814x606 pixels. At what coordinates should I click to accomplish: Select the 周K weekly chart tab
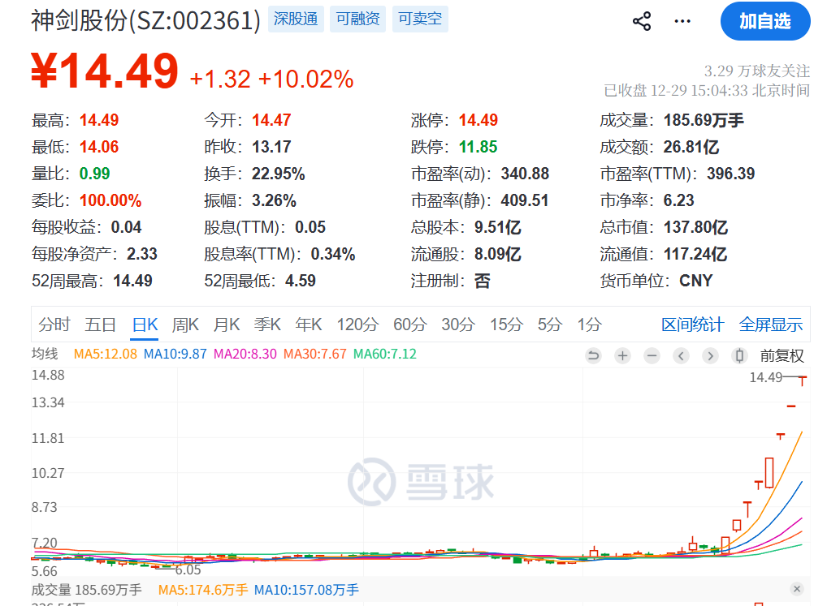click(185, 324)
